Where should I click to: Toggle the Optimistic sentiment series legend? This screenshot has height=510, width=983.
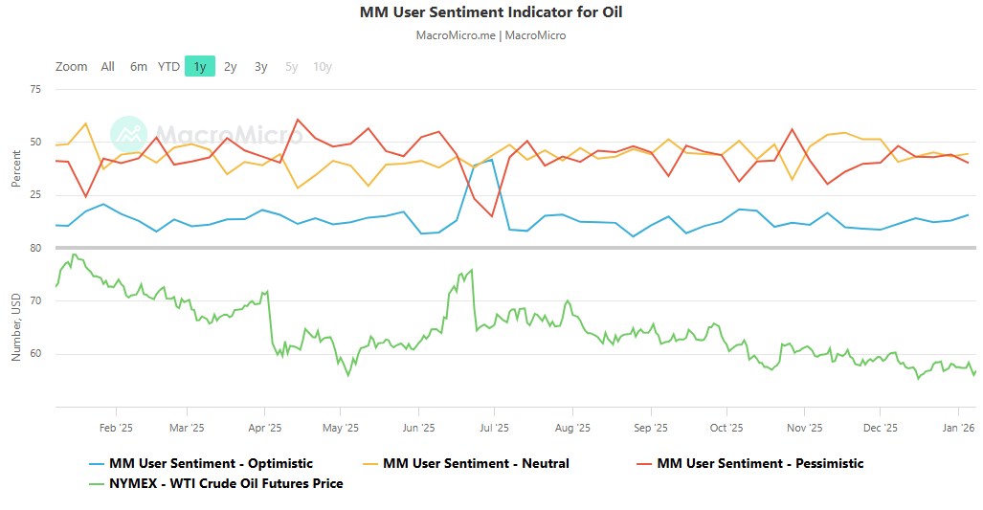pos(211,464)
